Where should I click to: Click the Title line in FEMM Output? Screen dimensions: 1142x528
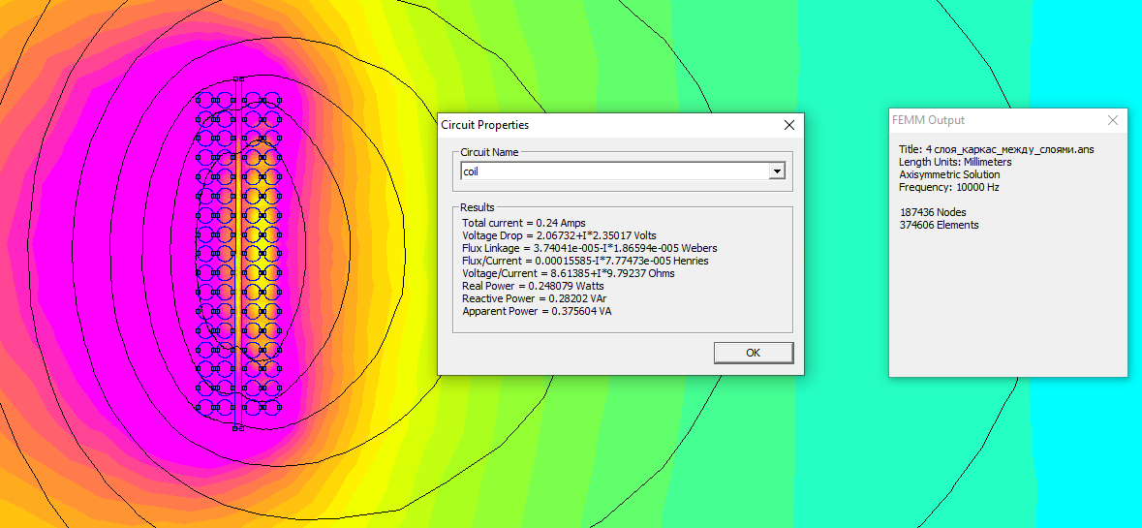point(997,149)
